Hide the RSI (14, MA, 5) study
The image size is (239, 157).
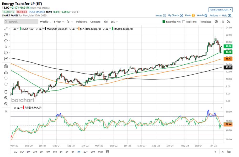[x=18, y=108]
